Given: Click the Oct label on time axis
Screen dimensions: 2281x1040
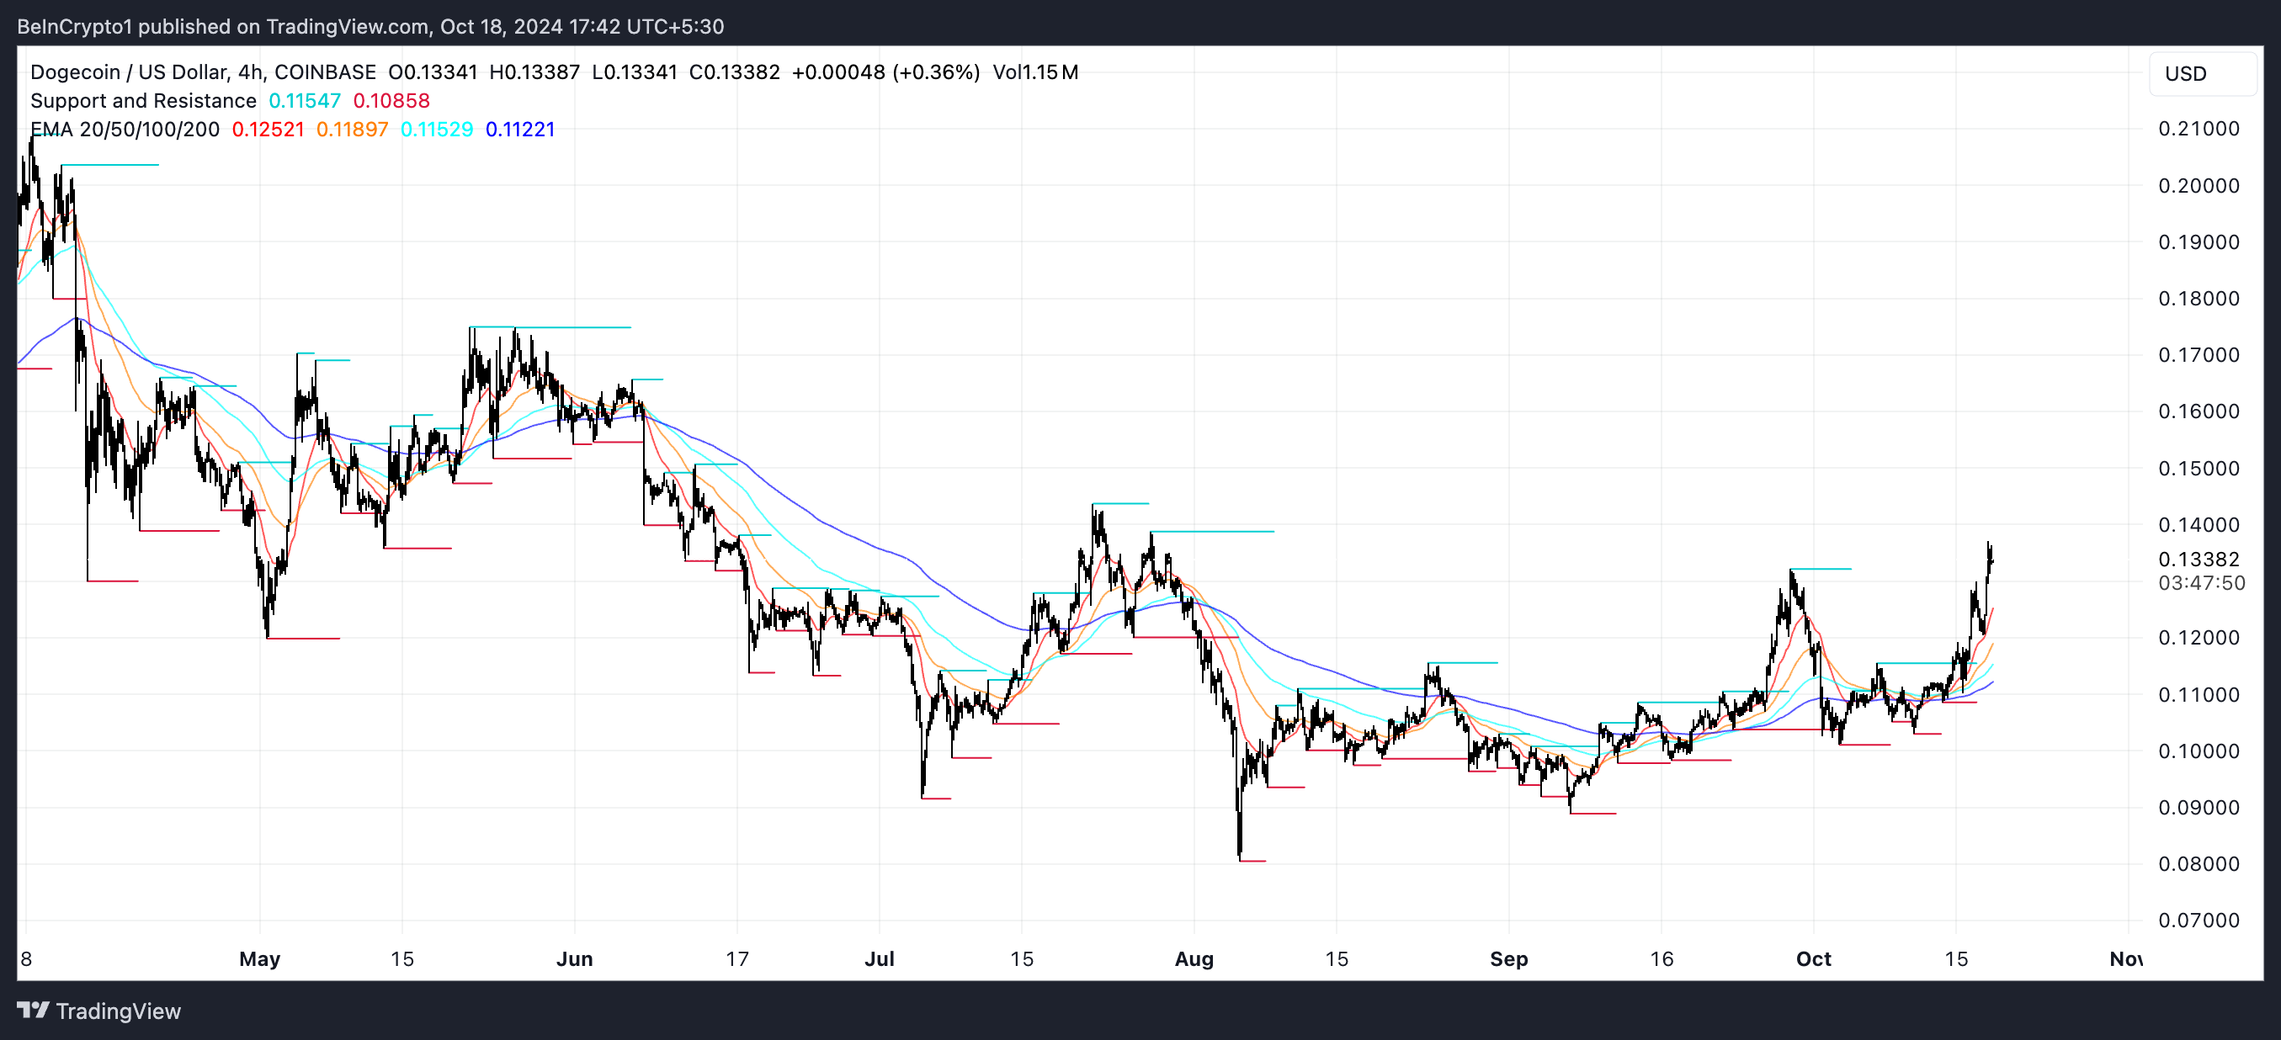Looking at the screenshot, I should [1812, 958].
